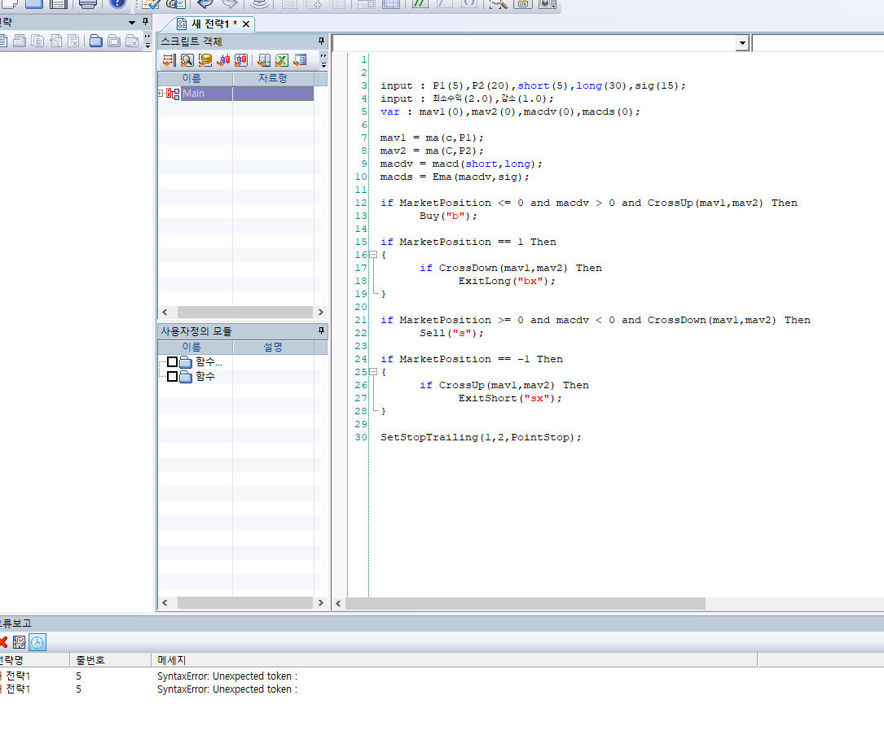Click the candlestick chart icon in script toolbar

(x=223, y=60)
